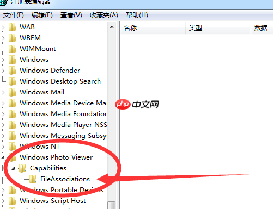
Task: Collapse the Capabilities key
Action: coord(13,169)
